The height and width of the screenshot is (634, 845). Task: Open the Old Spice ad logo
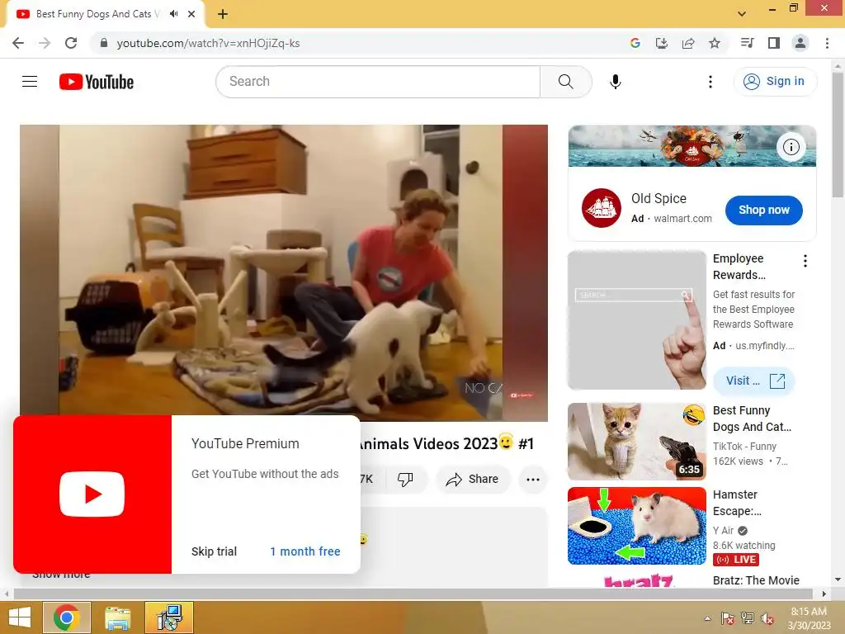[602, 208]
